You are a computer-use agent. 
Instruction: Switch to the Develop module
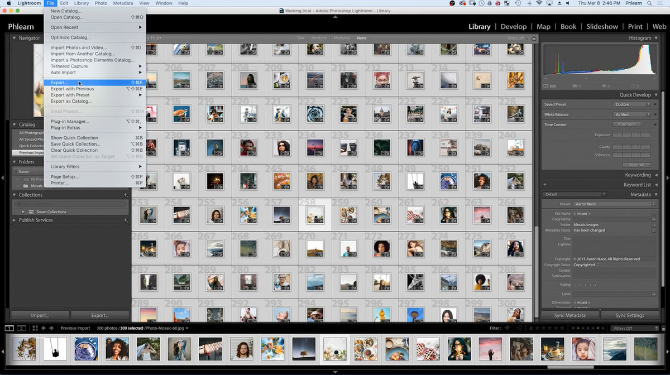tap(513, 26)
